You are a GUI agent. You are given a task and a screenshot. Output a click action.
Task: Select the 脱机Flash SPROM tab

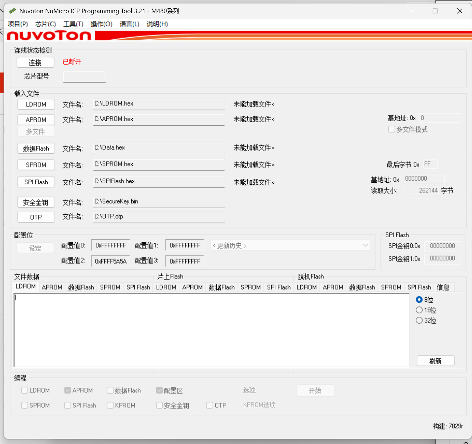pyautogui.click(x=391, y=287)
